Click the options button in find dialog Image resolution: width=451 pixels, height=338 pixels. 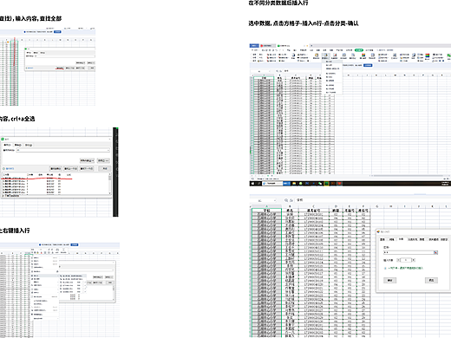click(x=103, y=160)
